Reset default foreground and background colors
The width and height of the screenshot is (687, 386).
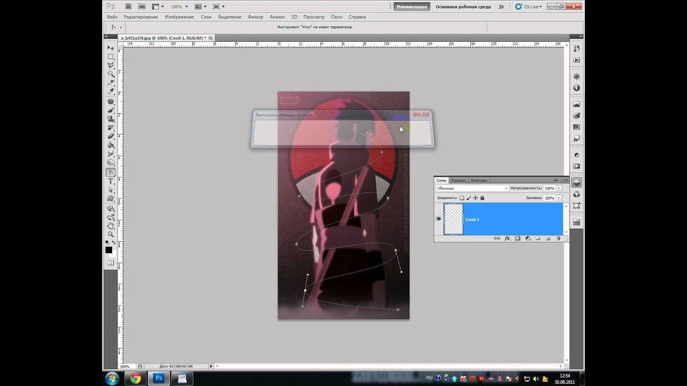pyautogui.click(x=107, y=243)
